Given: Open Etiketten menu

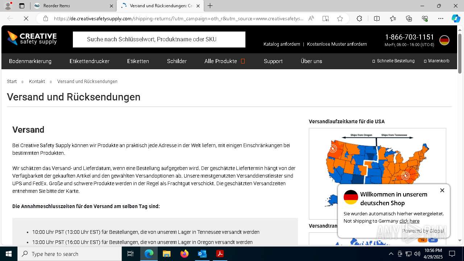Looking at the screenshot, I should (x=138, y=61).
